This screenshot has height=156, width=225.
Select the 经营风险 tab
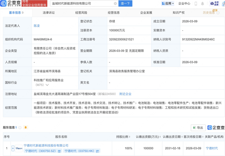pyautogui.click(x=81, y=13)
